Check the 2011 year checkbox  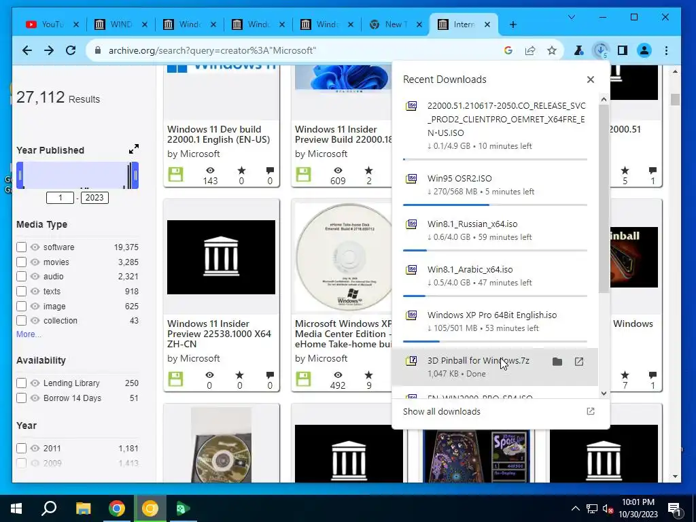pyautogui.click(x=21, y=448)
